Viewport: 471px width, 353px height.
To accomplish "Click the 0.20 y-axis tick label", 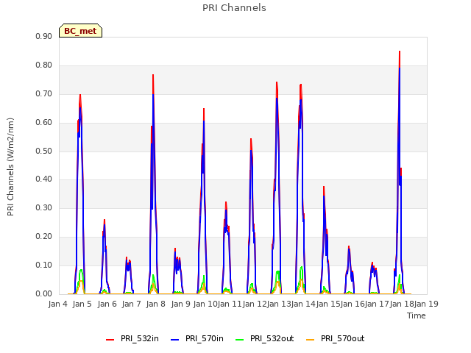I will pos(44,237).
